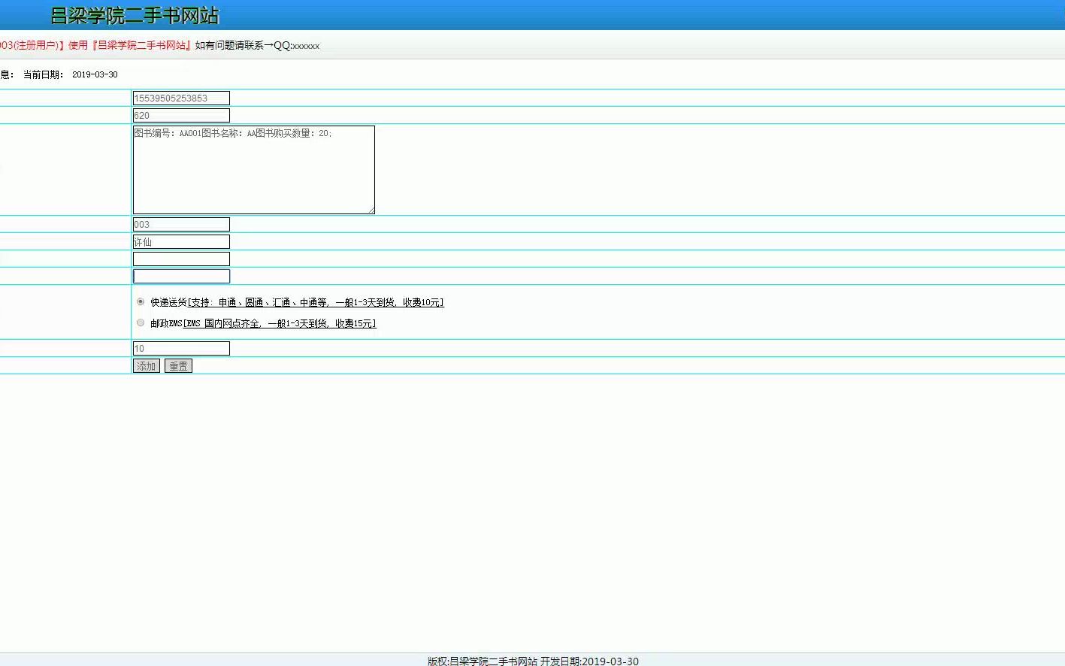Click the second empty input field
The height and width of the screenshot is (666, 1065).
coord(180,276)
